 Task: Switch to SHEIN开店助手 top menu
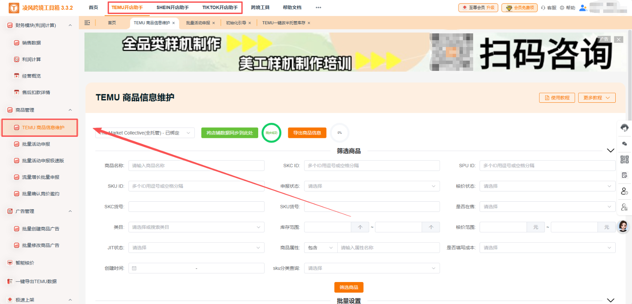(x=173, y=8)
